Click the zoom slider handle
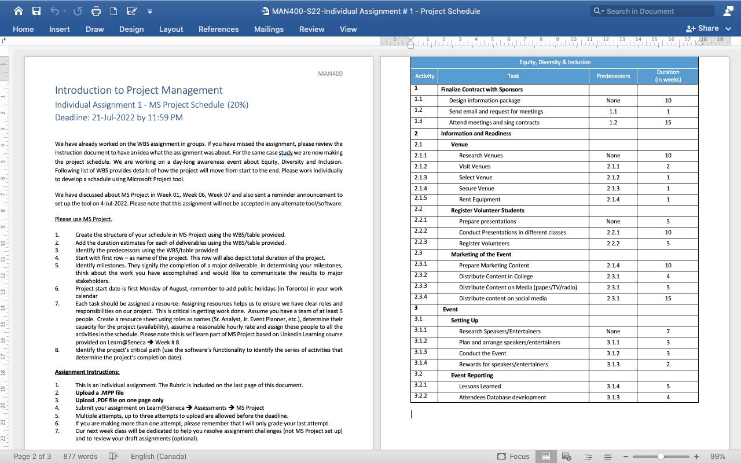Image resolution: width=741 pixels, height=463 pixels. coord(661,456)
